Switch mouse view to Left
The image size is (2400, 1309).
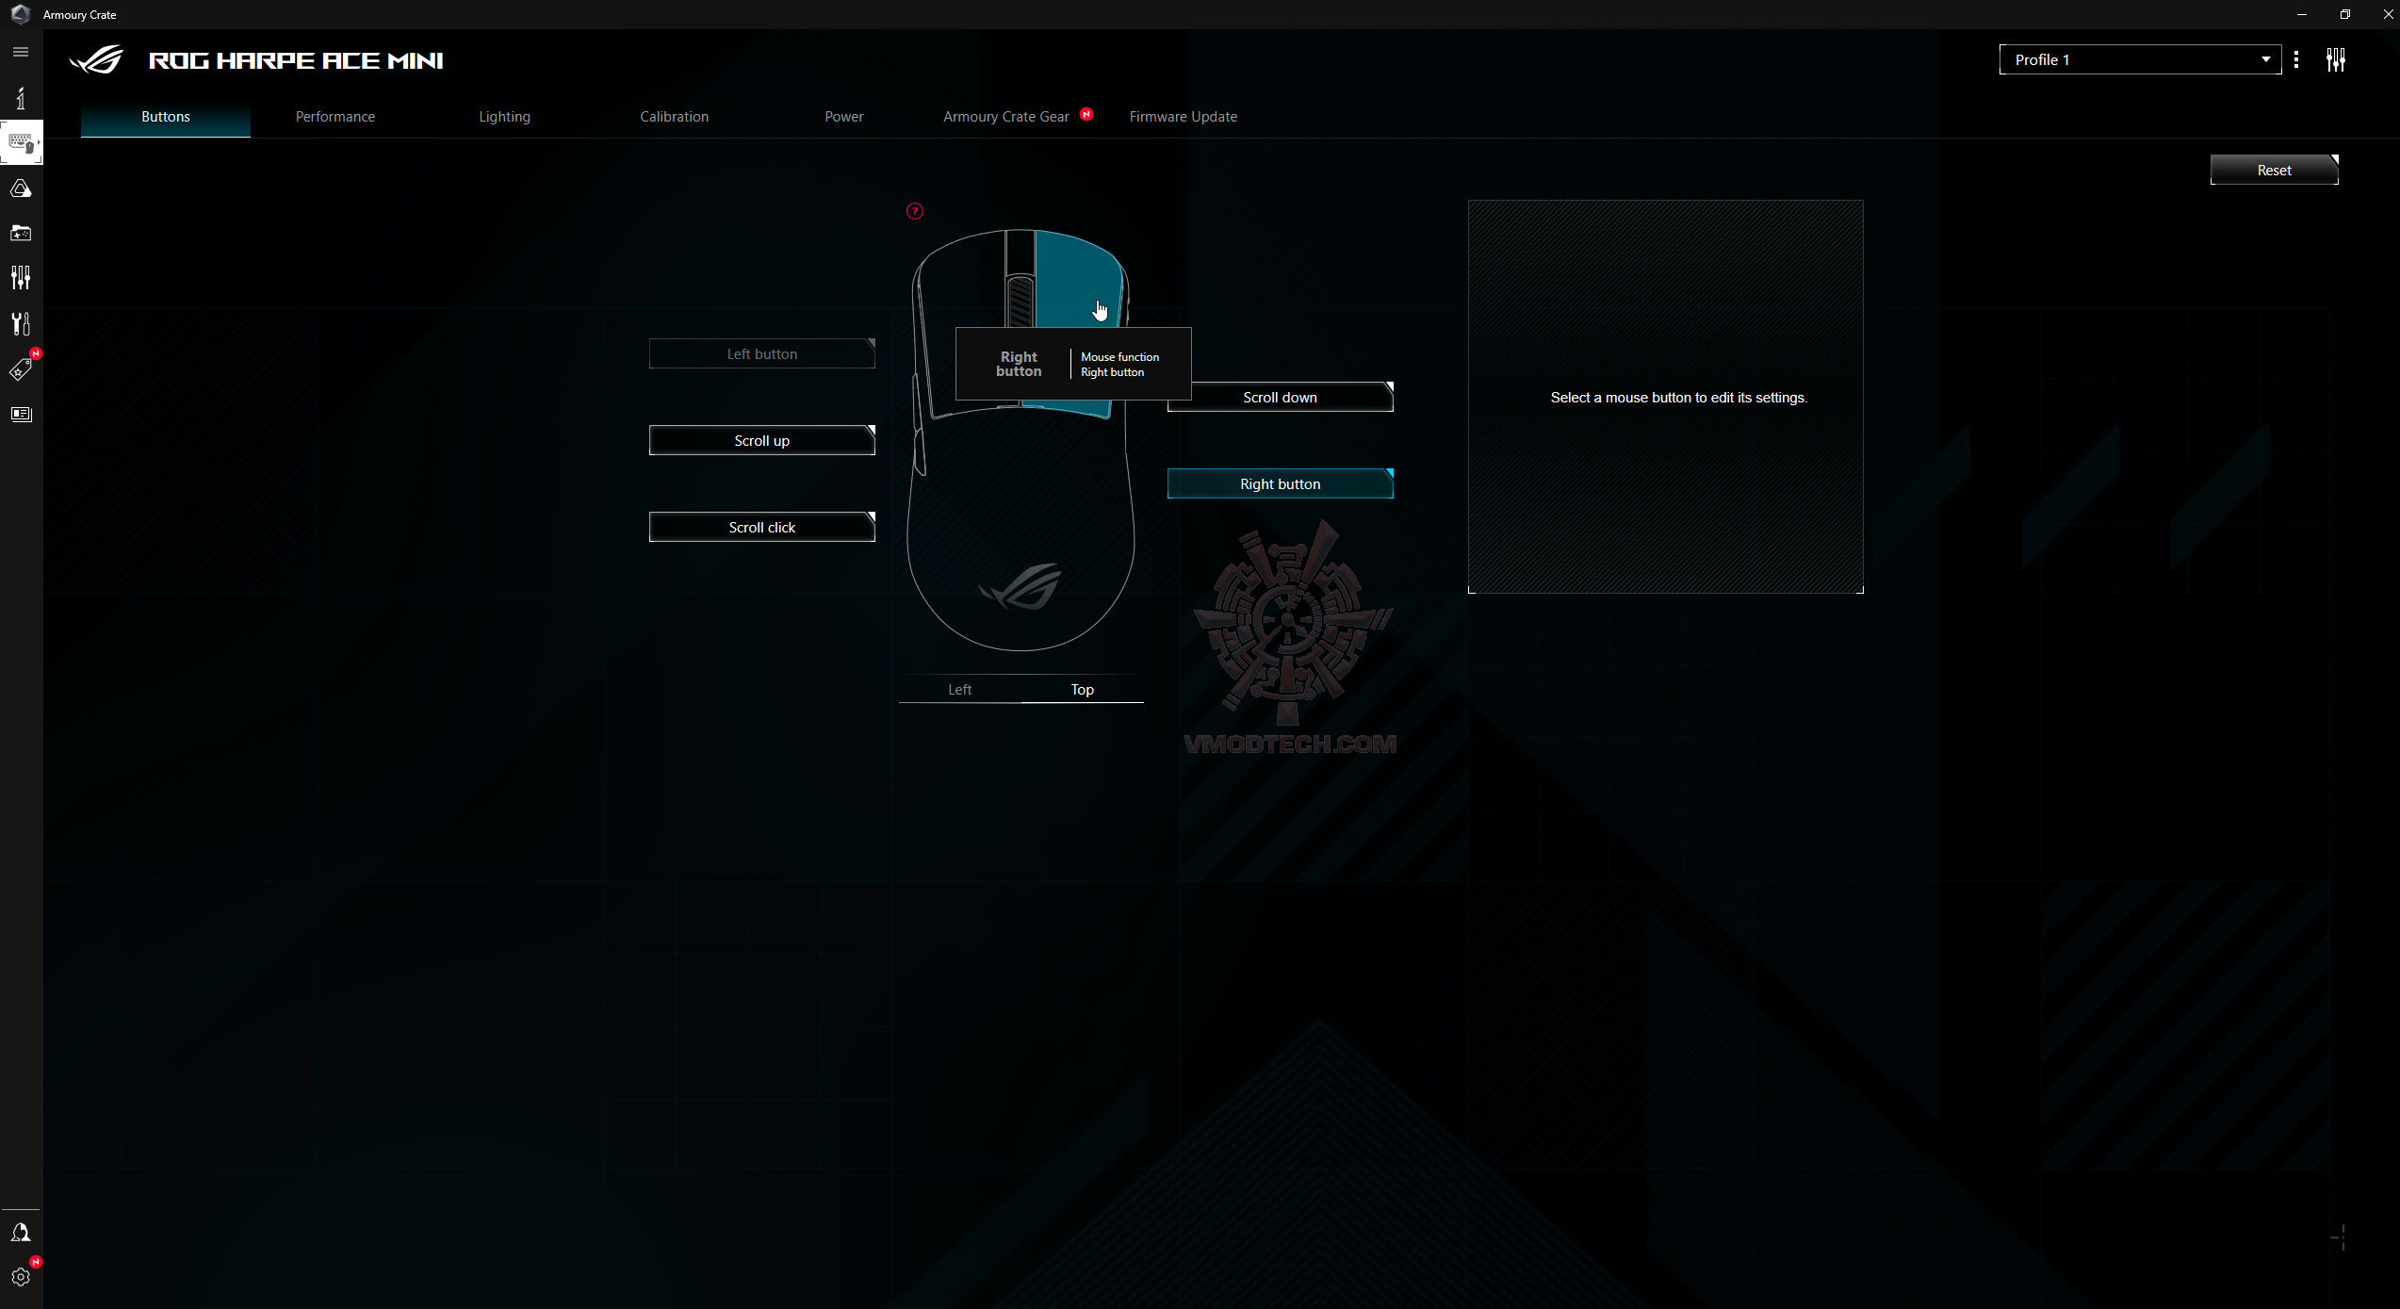point(959,690)
